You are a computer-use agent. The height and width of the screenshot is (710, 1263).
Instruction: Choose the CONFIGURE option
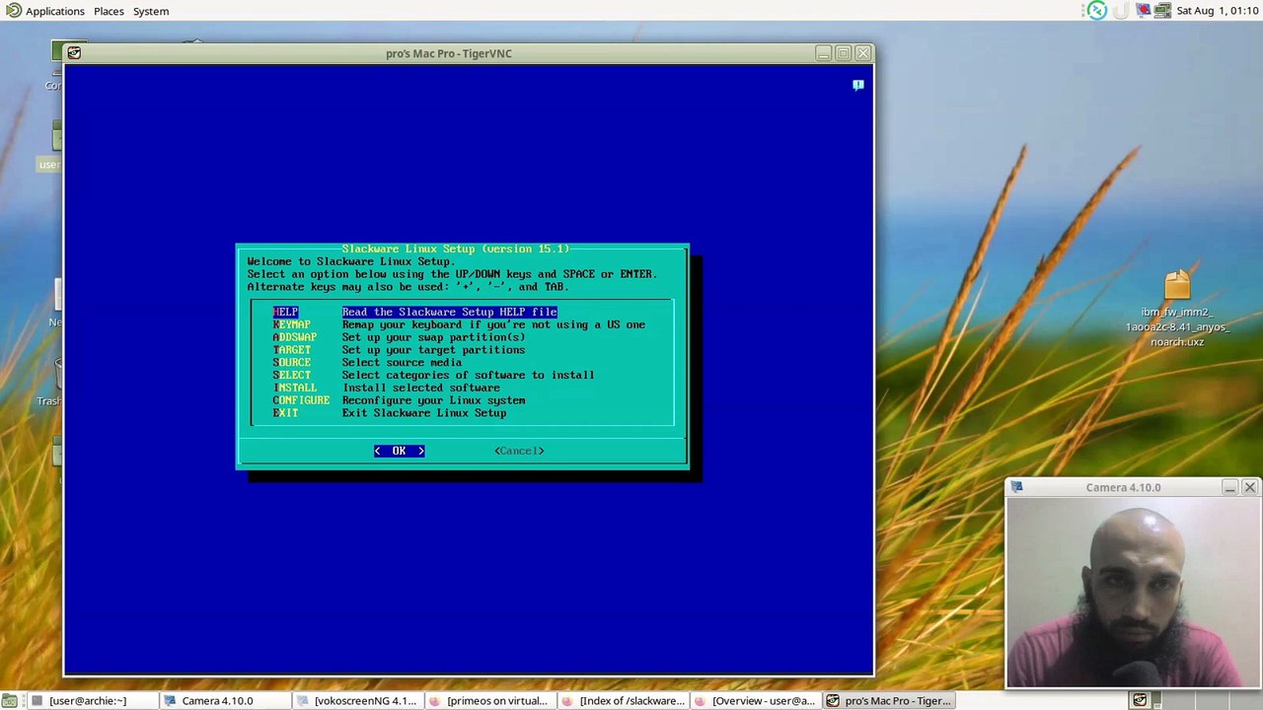[x=301, y=400]
